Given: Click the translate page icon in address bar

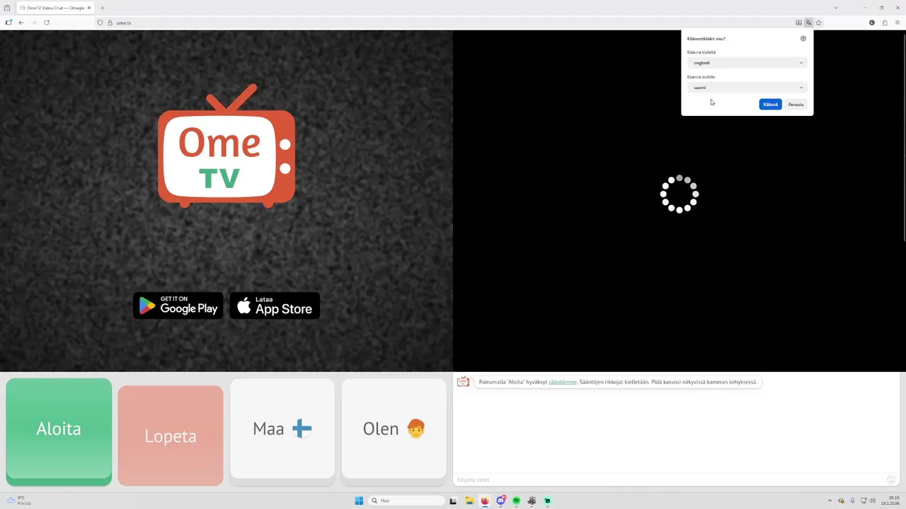Looking at the screenshot, I should (808, 23).
